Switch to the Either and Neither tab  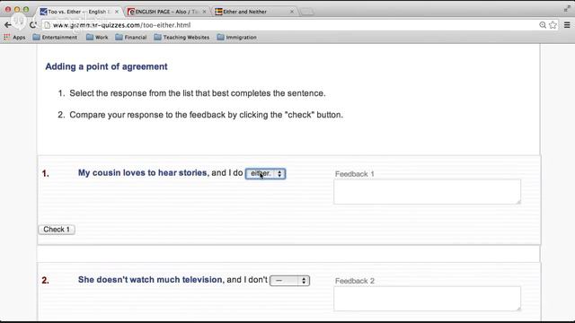[254, 12]
